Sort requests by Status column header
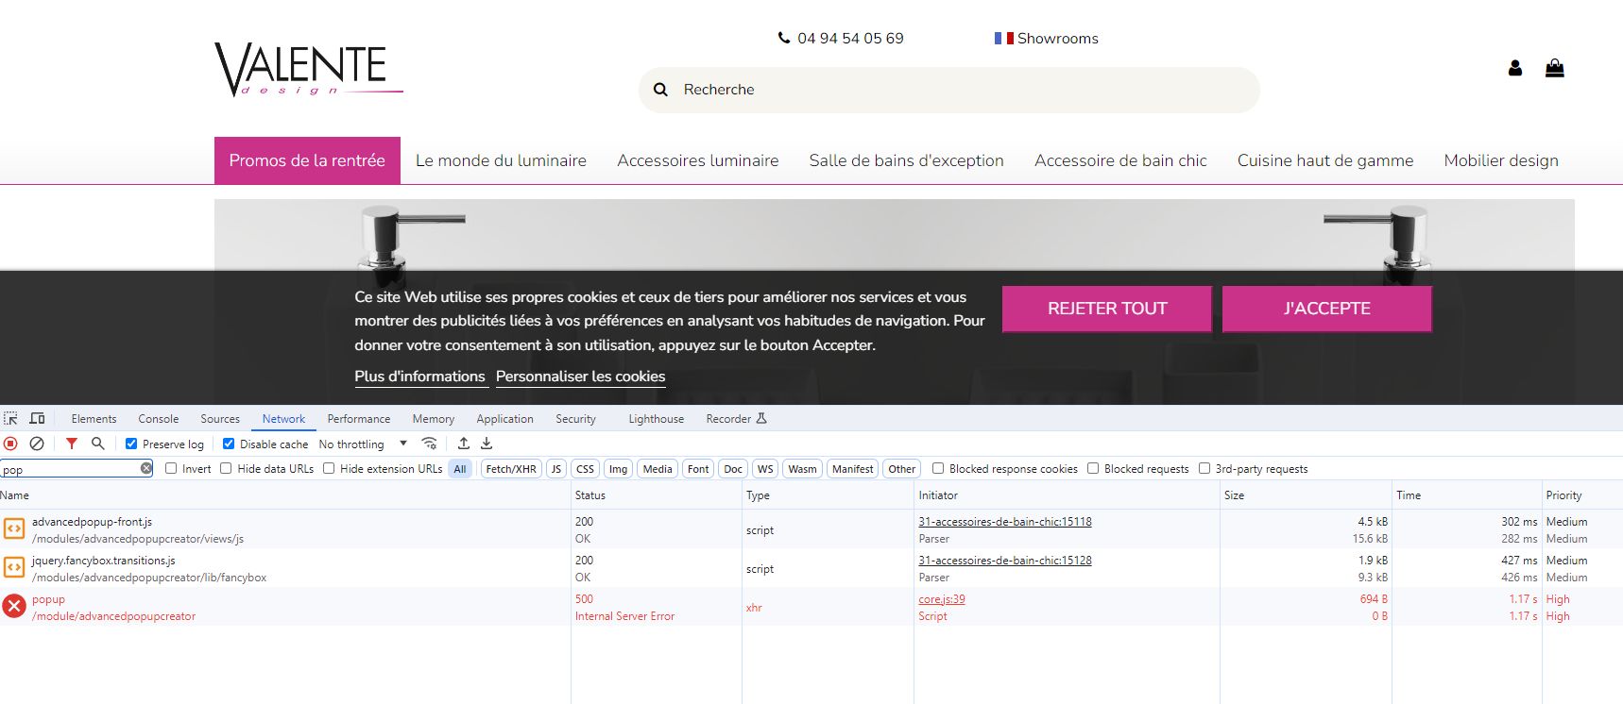1623x704 pixels. (657, 495)
